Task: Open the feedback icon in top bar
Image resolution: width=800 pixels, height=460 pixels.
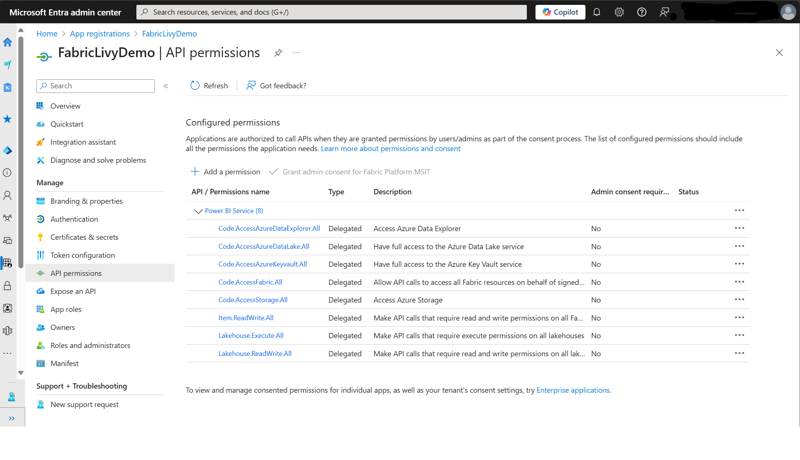Action: (x=664, y=12)
